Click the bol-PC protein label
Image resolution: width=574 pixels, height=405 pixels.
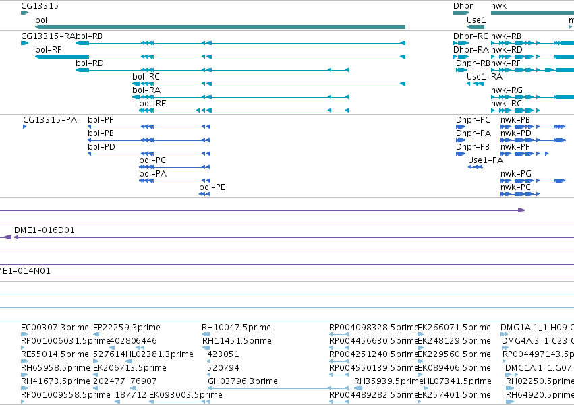pos(152,160)
